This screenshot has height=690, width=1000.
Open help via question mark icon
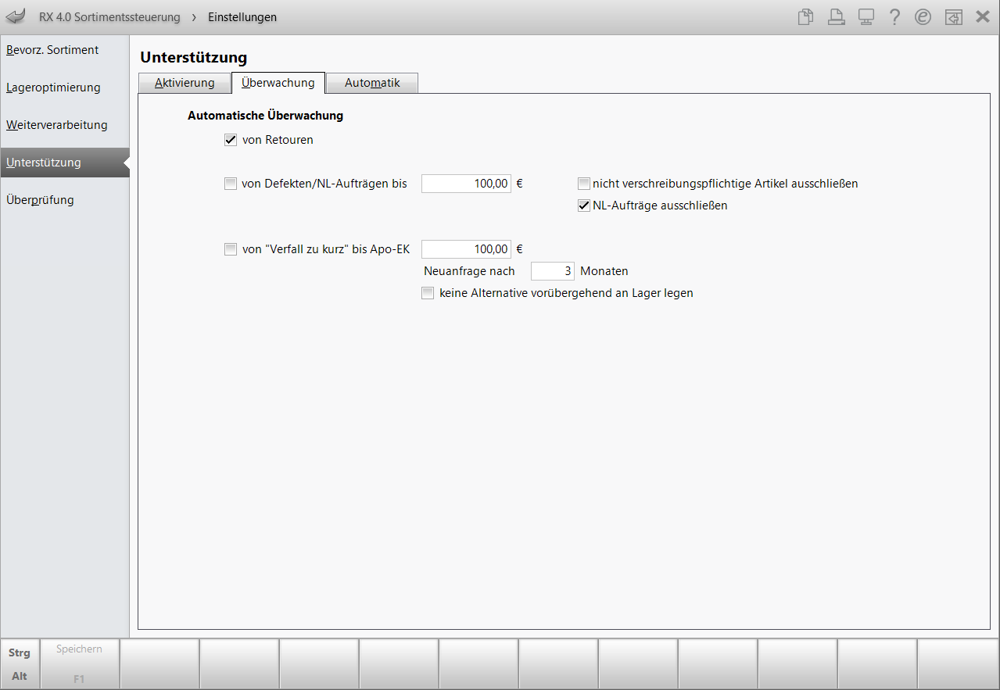tap(895, 17)
